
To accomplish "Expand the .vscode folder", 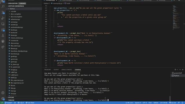I will tap(24, 12).
